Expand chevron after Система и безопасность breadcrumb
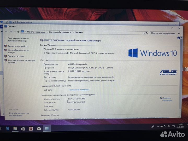 pyautogui.click(x=73, y=32)
